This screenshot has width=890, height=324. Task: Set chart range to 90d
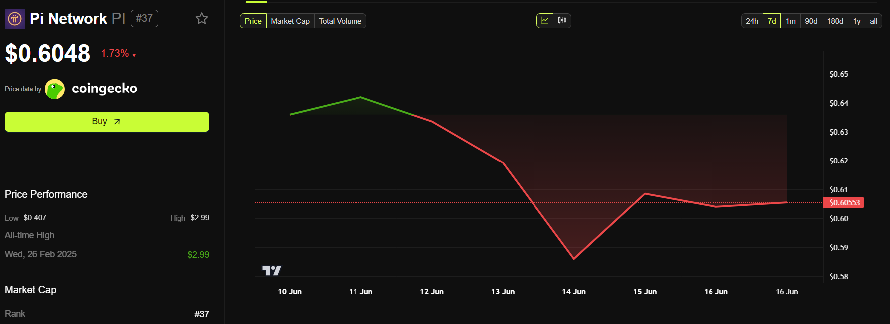tap(811, 21)
